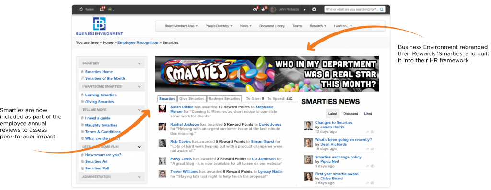Screen dimensions: 491x190
Task: Open 'How smart are you?' link
Action: [104, 155]
